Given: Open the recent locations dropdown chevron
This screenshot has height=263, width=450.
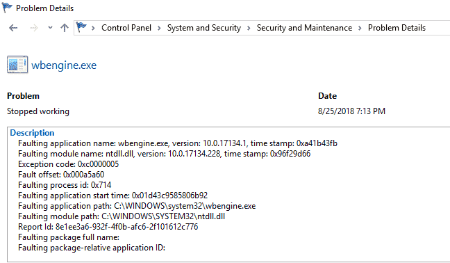Looking at the screenshot, I should coord(50,28).
